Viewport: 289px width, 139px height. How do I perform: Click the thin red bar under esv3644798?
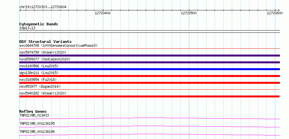pyautogui.click(x=149, y=49)
